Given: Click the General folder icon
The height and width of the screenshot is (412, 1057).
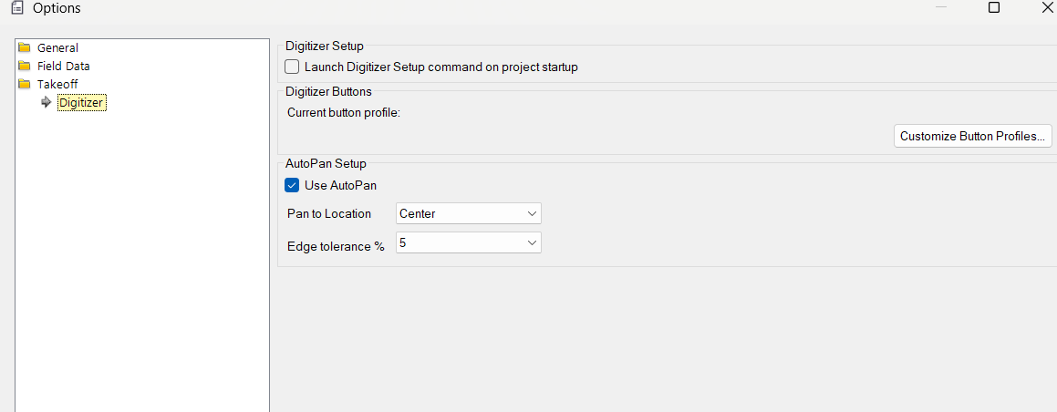Looking at the screenshot, I should point(25,47).
